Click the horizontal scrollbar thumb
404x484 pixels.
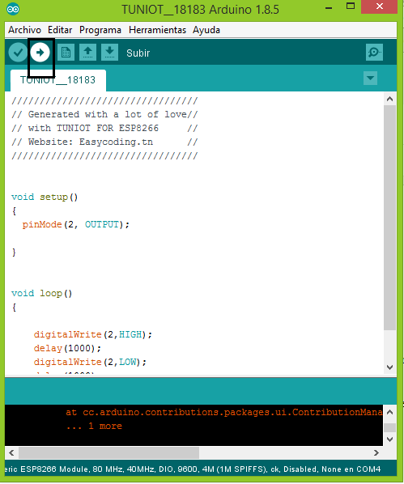pyautogui.click(x=108, y=452)
